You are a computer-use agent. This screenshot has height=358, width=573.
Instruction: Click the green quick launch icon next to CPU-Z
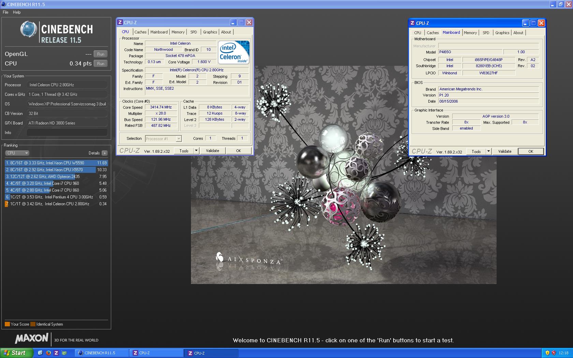[x=64, y=353]
